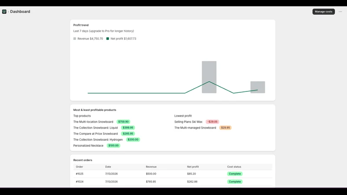Screen dimensions: 347x195
Task: Click the $399.95 profit badge
Action: (x=128, y=127)
